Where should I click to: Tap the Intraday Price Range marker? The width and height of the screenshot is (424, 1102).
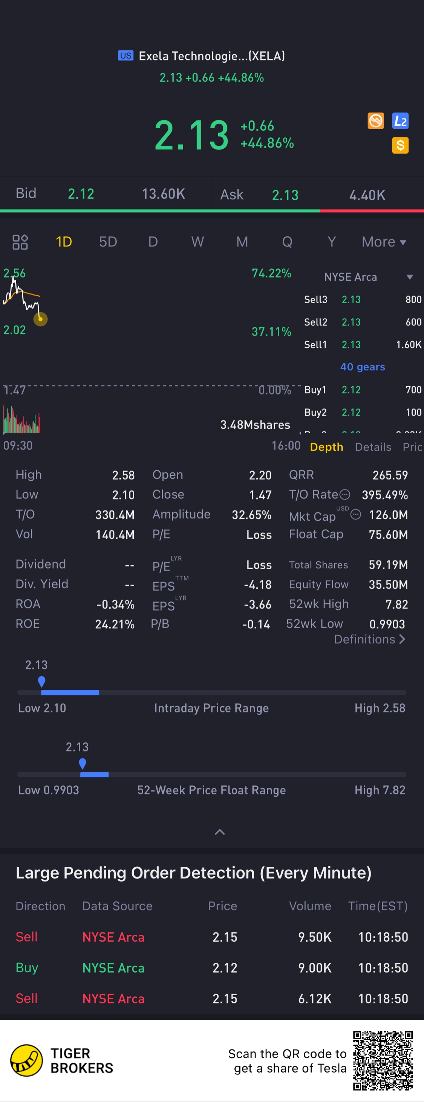[41, 681]
